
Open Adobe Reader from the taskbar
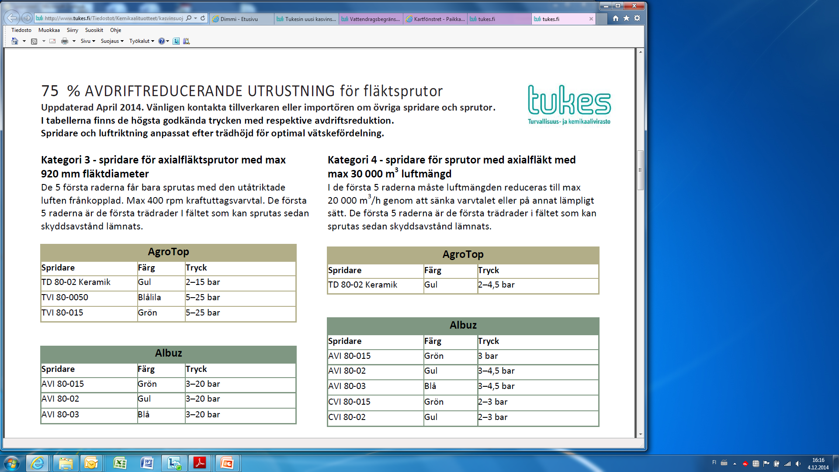[x=200, y=463]
